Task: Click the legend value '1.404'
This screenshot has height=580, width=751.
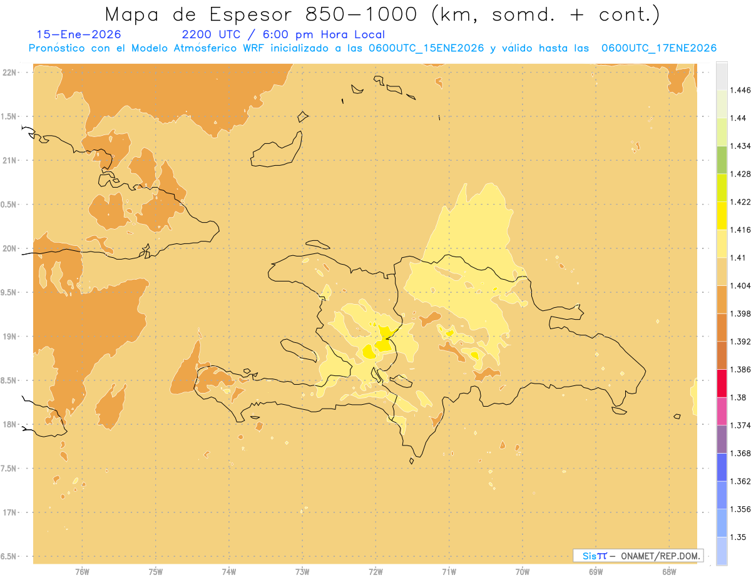Action: click(740, 285)
